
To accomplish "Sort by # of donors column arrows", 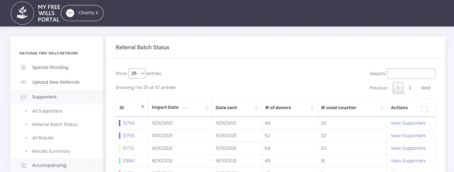I will tap(312, 107).
